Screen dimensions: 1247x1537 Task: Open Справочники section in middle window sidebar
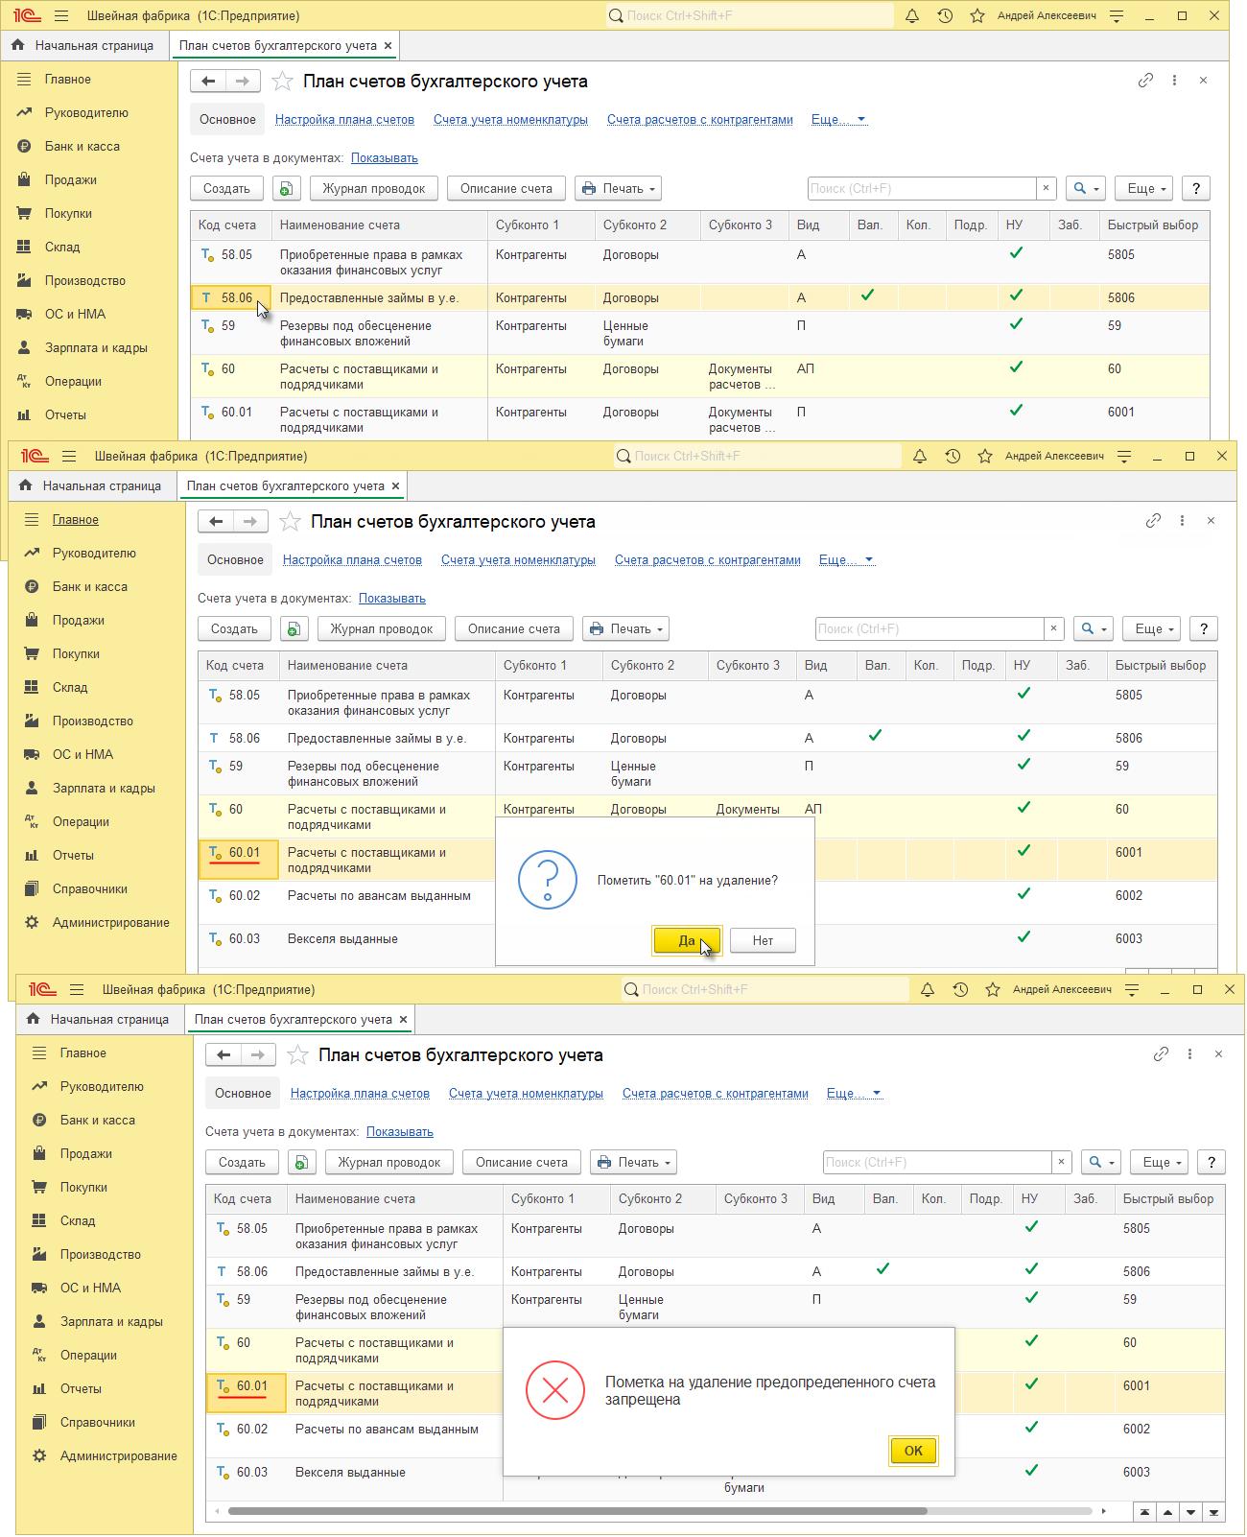[x=90, y=889]
